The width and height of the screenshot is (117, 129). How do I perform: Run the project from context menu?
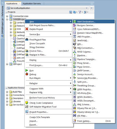[49, 71]
